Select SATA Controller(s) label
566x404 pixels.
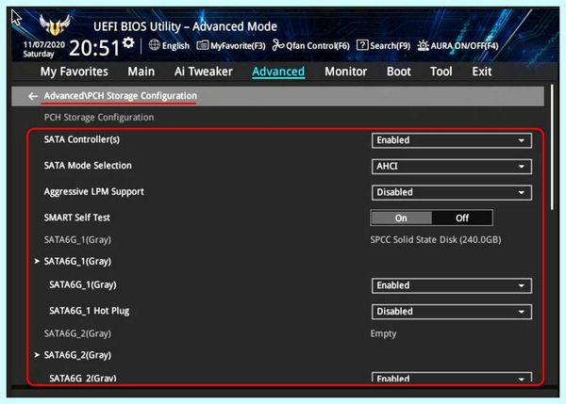(x=81, y=139)
